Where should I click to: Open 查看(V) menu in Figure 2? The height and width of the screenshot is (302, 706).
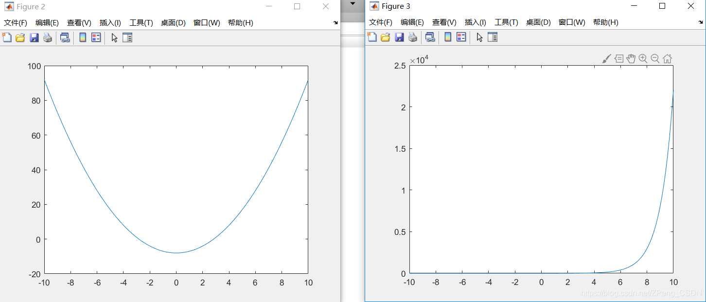(79, 23)
